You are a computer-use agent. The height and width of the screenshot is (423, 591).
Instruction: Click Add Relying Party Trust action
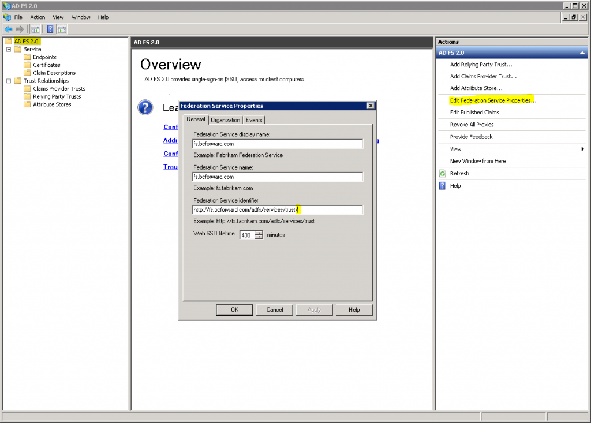click(481, 65)
